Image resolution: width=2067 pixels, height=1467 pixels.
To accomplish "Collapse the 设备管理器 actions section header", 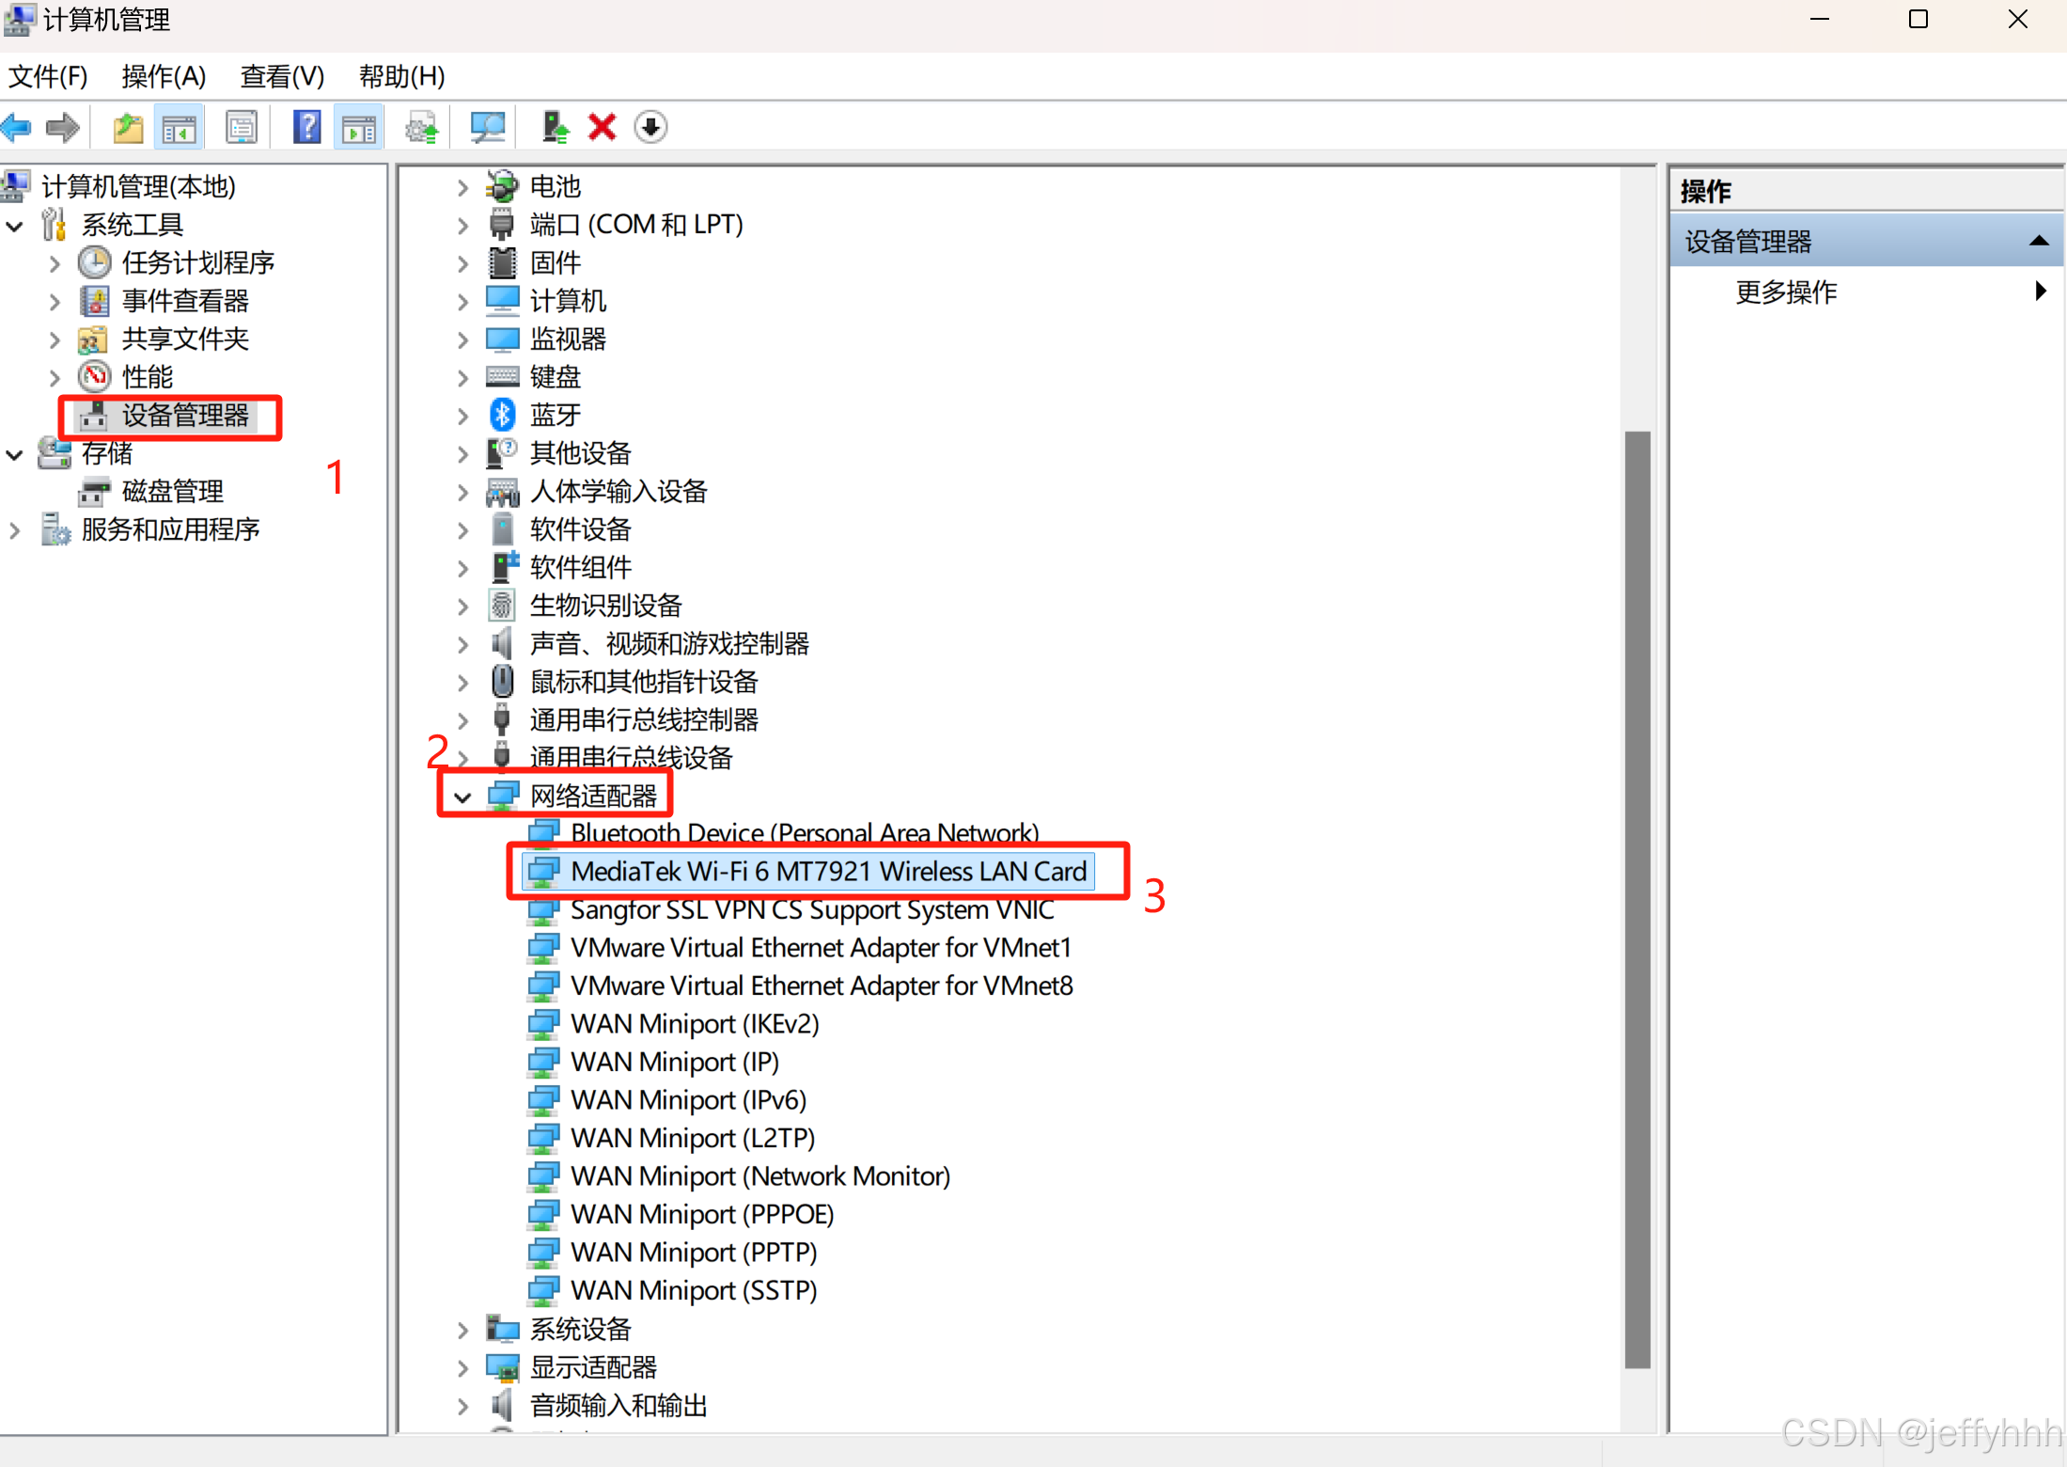I will pos(2038,242).
